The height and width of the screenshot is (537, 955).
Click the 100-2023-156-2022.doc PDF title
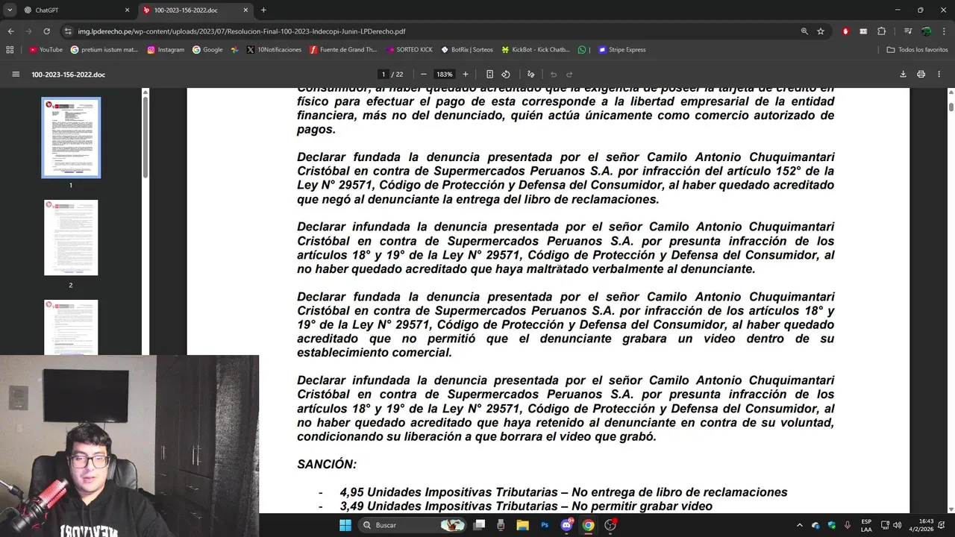(68, 75)
